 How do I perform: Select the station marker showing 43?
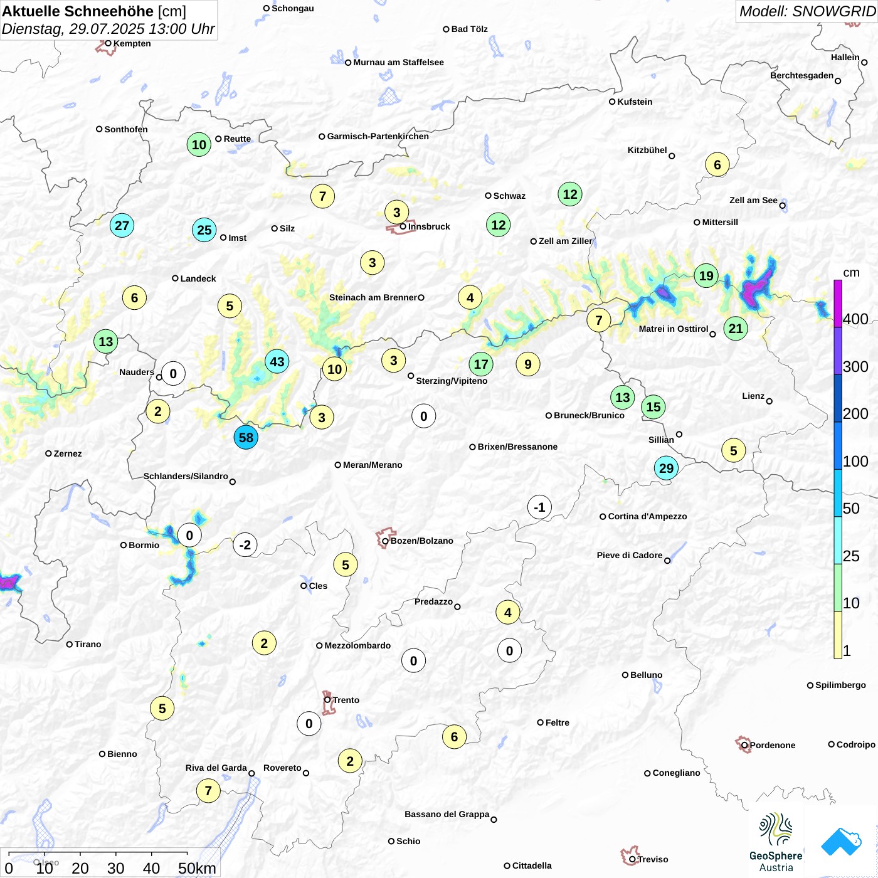[277, 361]
